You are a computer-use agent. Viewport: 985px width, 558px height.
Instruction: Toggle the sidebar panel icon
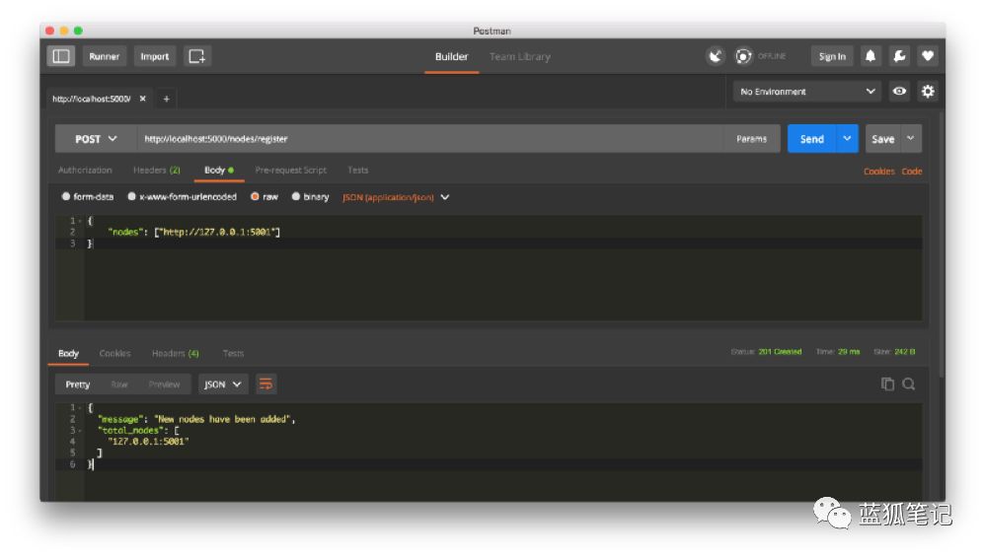(x=61, y=56)
